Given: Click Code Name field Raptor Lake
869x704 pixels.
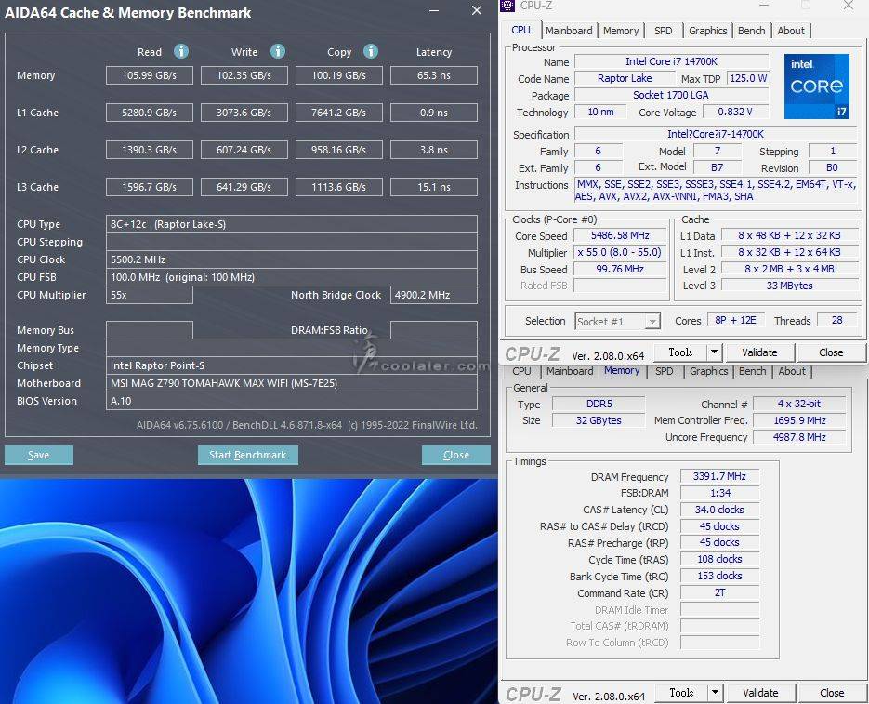Looking at the screenshot, I should tap(624, 78).
